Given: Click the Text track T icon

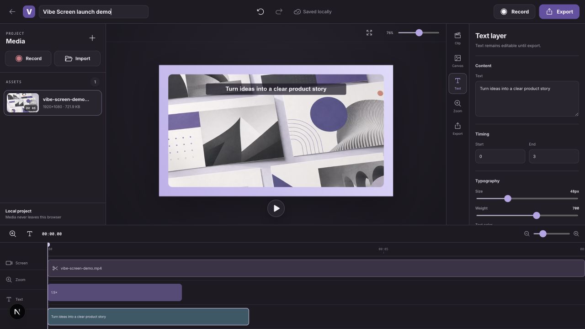Looking at the screenshot, I should click(x=9, y=299).
